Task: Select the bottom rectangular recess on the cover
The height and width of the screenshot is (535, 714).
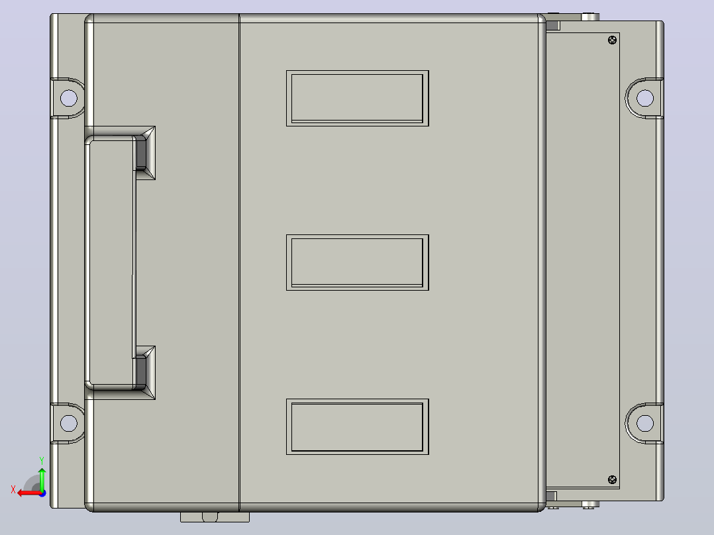Action: (358, 426)
